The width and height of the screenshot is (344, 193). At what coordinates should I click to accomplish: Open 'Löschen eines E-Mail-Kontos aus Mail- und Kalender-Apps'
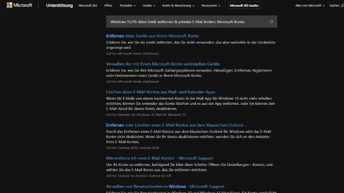point(161,92)
